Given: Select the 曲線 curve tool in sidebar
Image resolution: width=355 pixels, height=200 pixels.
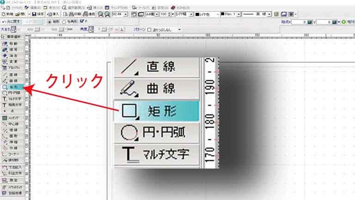Looking at the screenshot, I should pyautogui.click(x=12, y=81).
